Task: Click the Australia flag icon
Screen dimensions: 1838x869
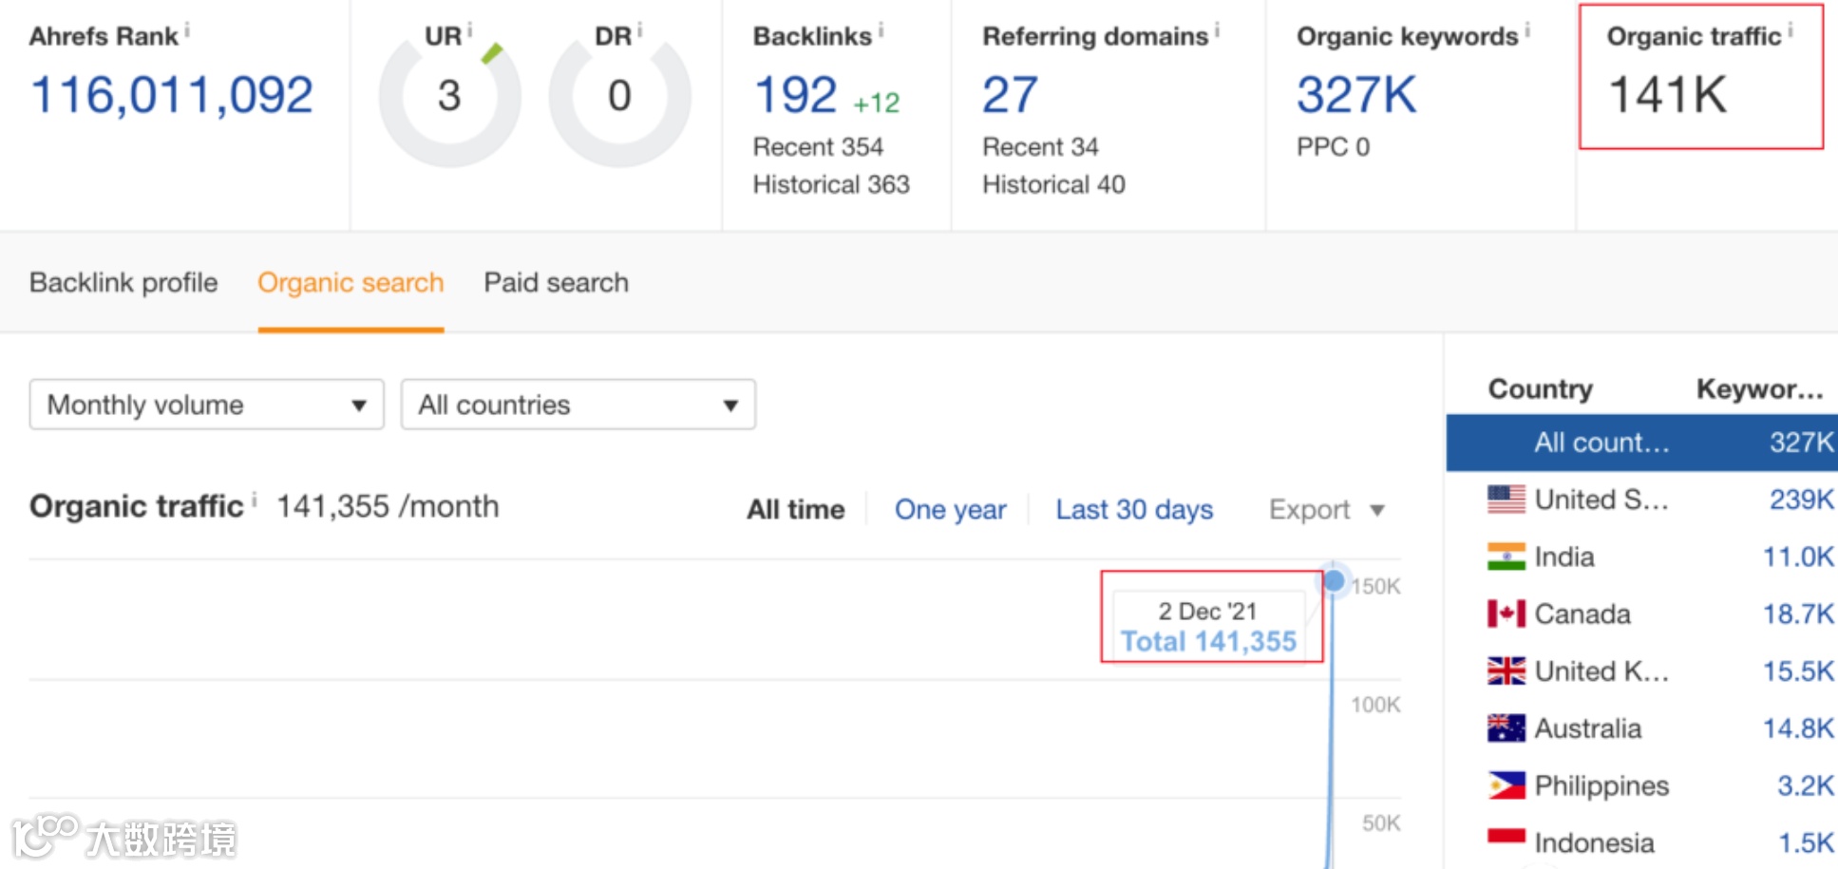Action: pyautogui.click(x=1506, y=728)
